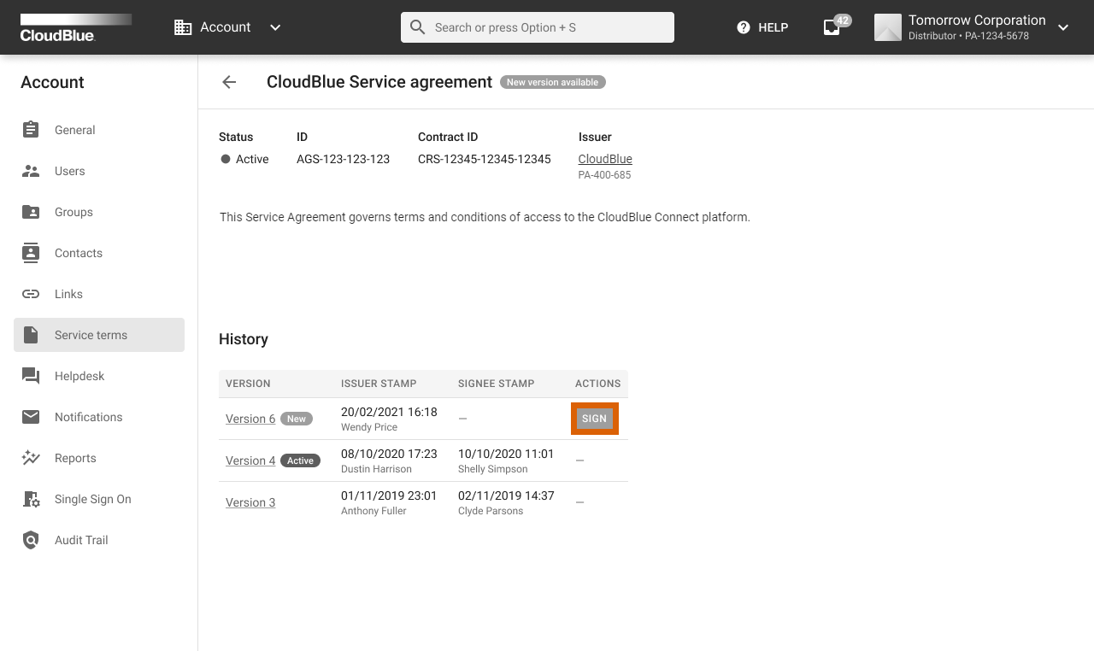The image size is (1094, 651).
Task: Open Contacts via its sidebar icon
Action: 31,253
